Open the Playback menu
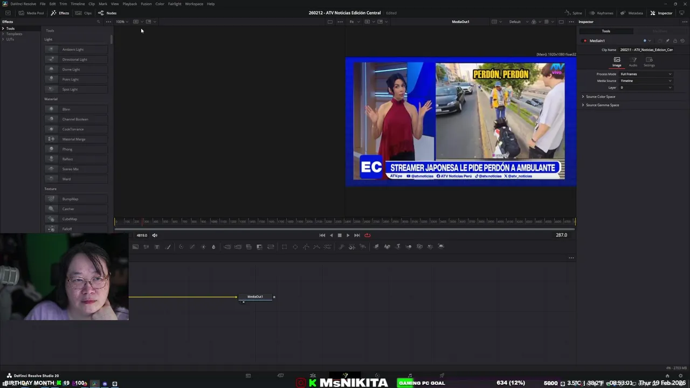Image resolution: width=690 pixels, height=388 pixels. (x=130, y=4)
